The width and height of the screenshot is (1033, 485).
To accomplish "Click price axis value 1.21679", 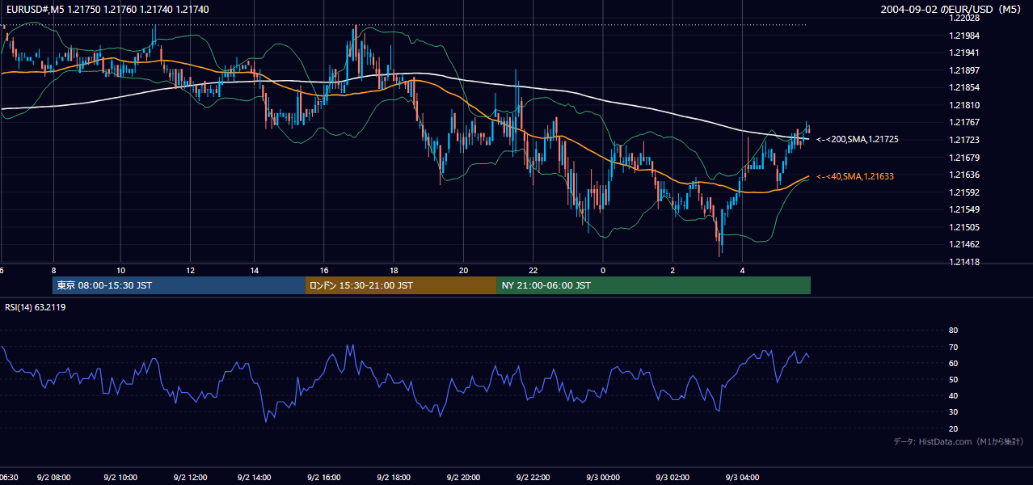I will 964,158.
